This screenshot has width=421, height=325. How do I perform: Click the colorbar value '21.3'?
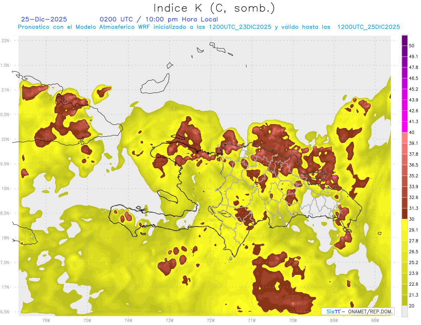click(414, 295)
